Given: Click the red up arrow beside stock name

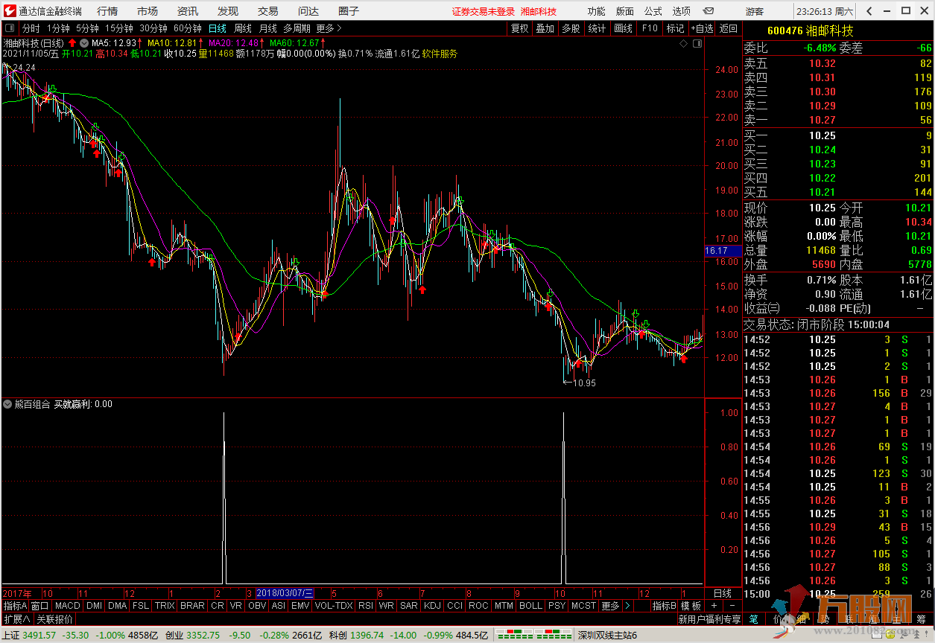Looking at the screenshot, I should click(x=72, y=43).
